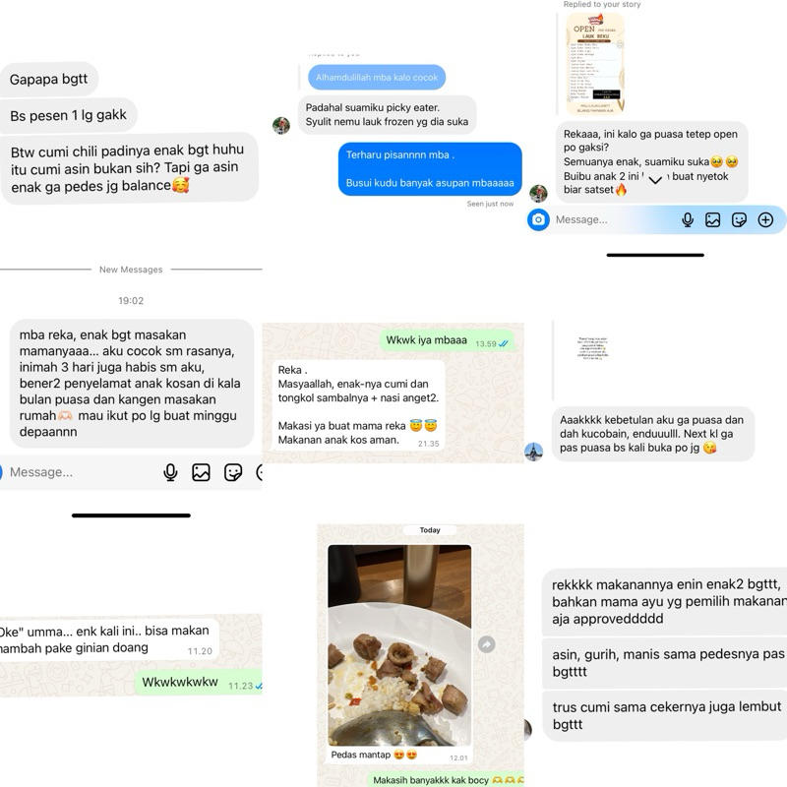Tap scroll-down chevron over Buibu message
Screen dimensions: 787x787
[655, 180]
